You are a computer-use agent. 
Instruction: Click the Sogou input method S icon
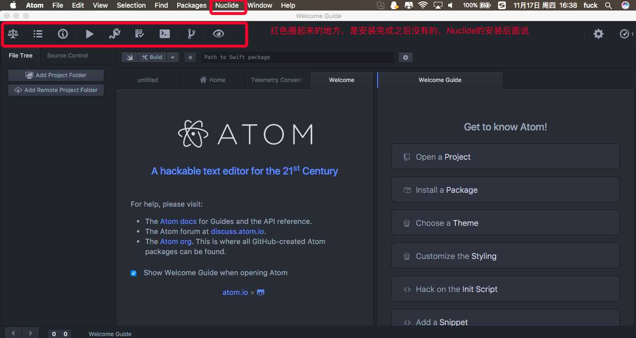[x=501, y=5]
